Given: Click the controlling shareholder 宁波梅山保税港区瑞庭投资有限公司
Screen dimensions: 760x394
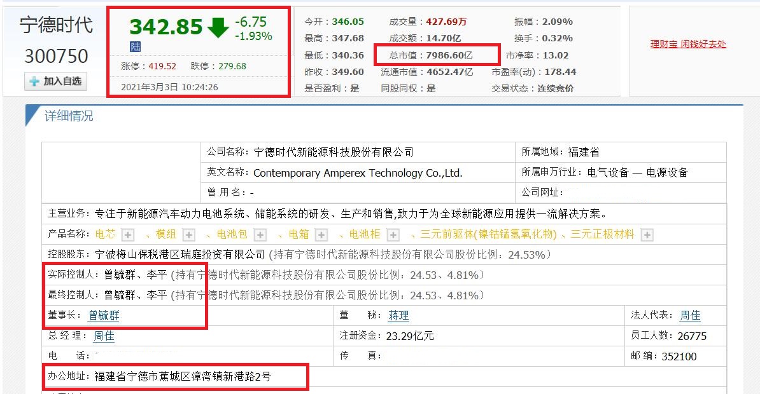Looking at the screenshot, I should pos(180,255).
